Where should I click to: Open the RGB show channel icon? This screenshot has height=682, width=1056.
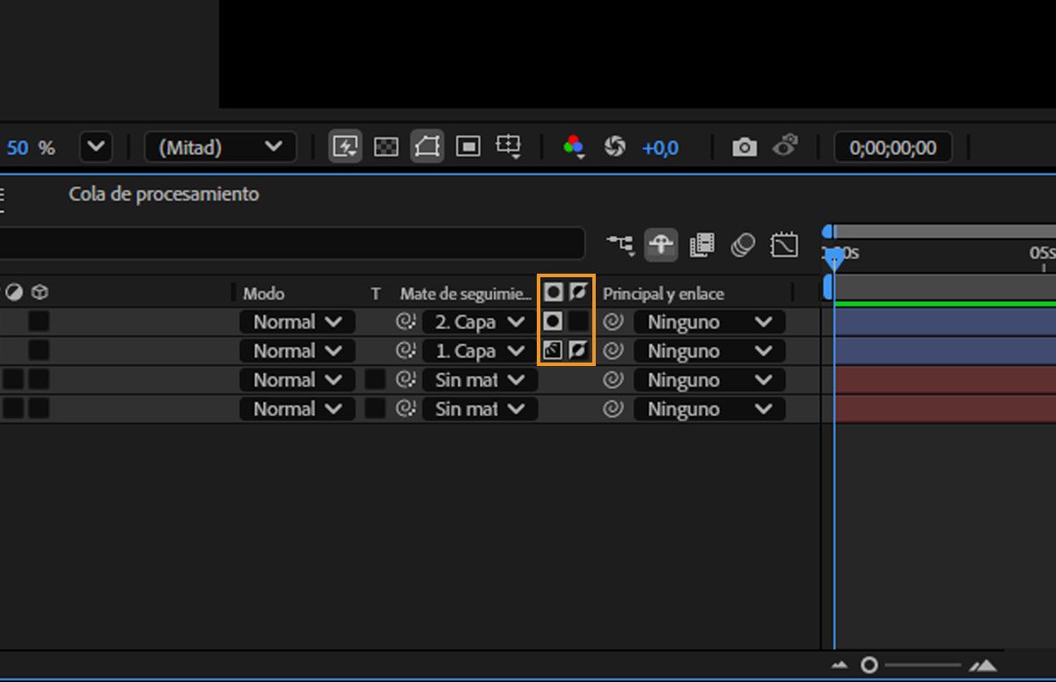(x=574, y=147)
